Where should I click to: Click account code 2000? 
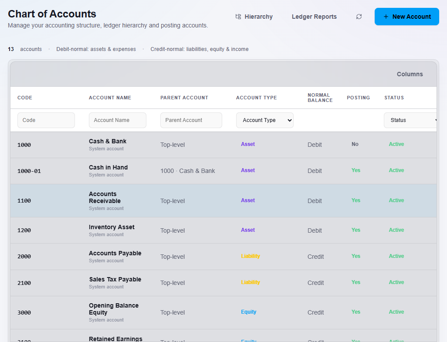click(24, 257)
